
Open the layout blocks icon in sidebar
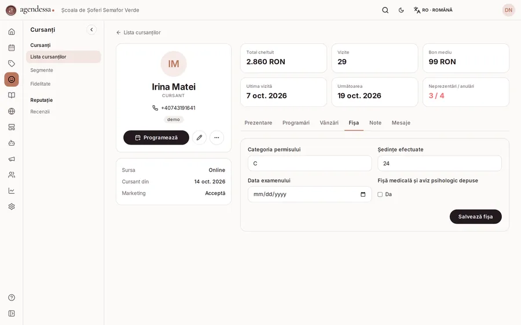coord(12,127)
